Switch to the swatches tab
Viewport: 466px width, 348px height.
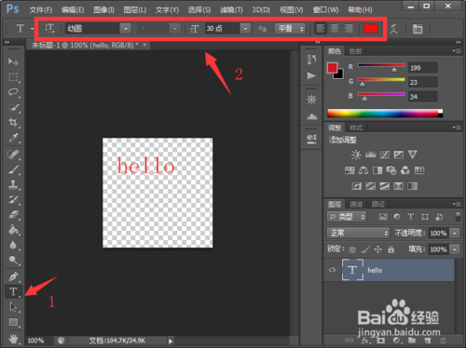355,51
